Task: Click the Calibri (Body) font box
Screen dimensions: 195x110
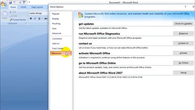Action: point(39,13)
